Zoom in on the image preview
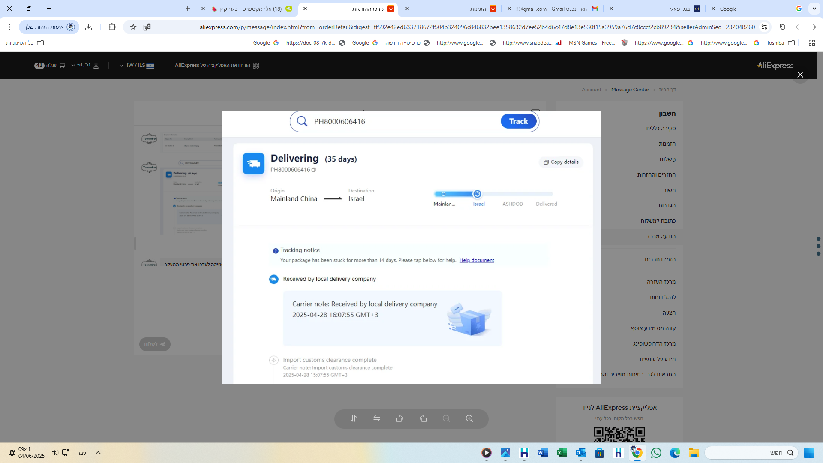 pyautogui.click(x=469, y=418)
